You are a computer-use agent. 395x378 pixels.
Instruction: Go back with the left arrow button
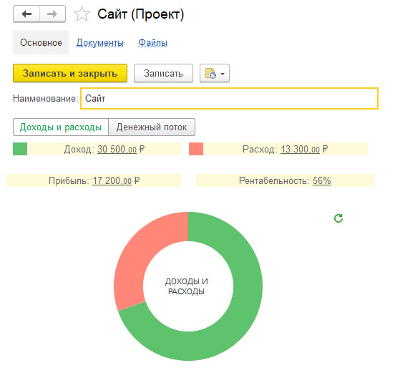26,14
